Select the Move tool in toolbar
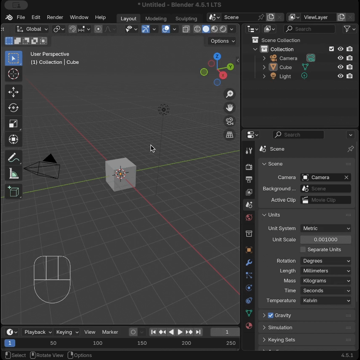Image resolution: width=360 pixels, height=360 pixels. pos(14,92)
